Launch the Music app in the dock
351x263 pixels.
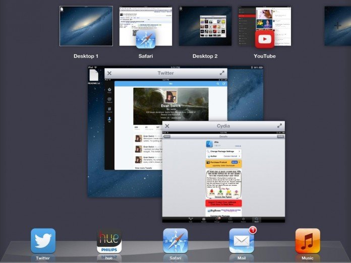click(x=308, y=241)
